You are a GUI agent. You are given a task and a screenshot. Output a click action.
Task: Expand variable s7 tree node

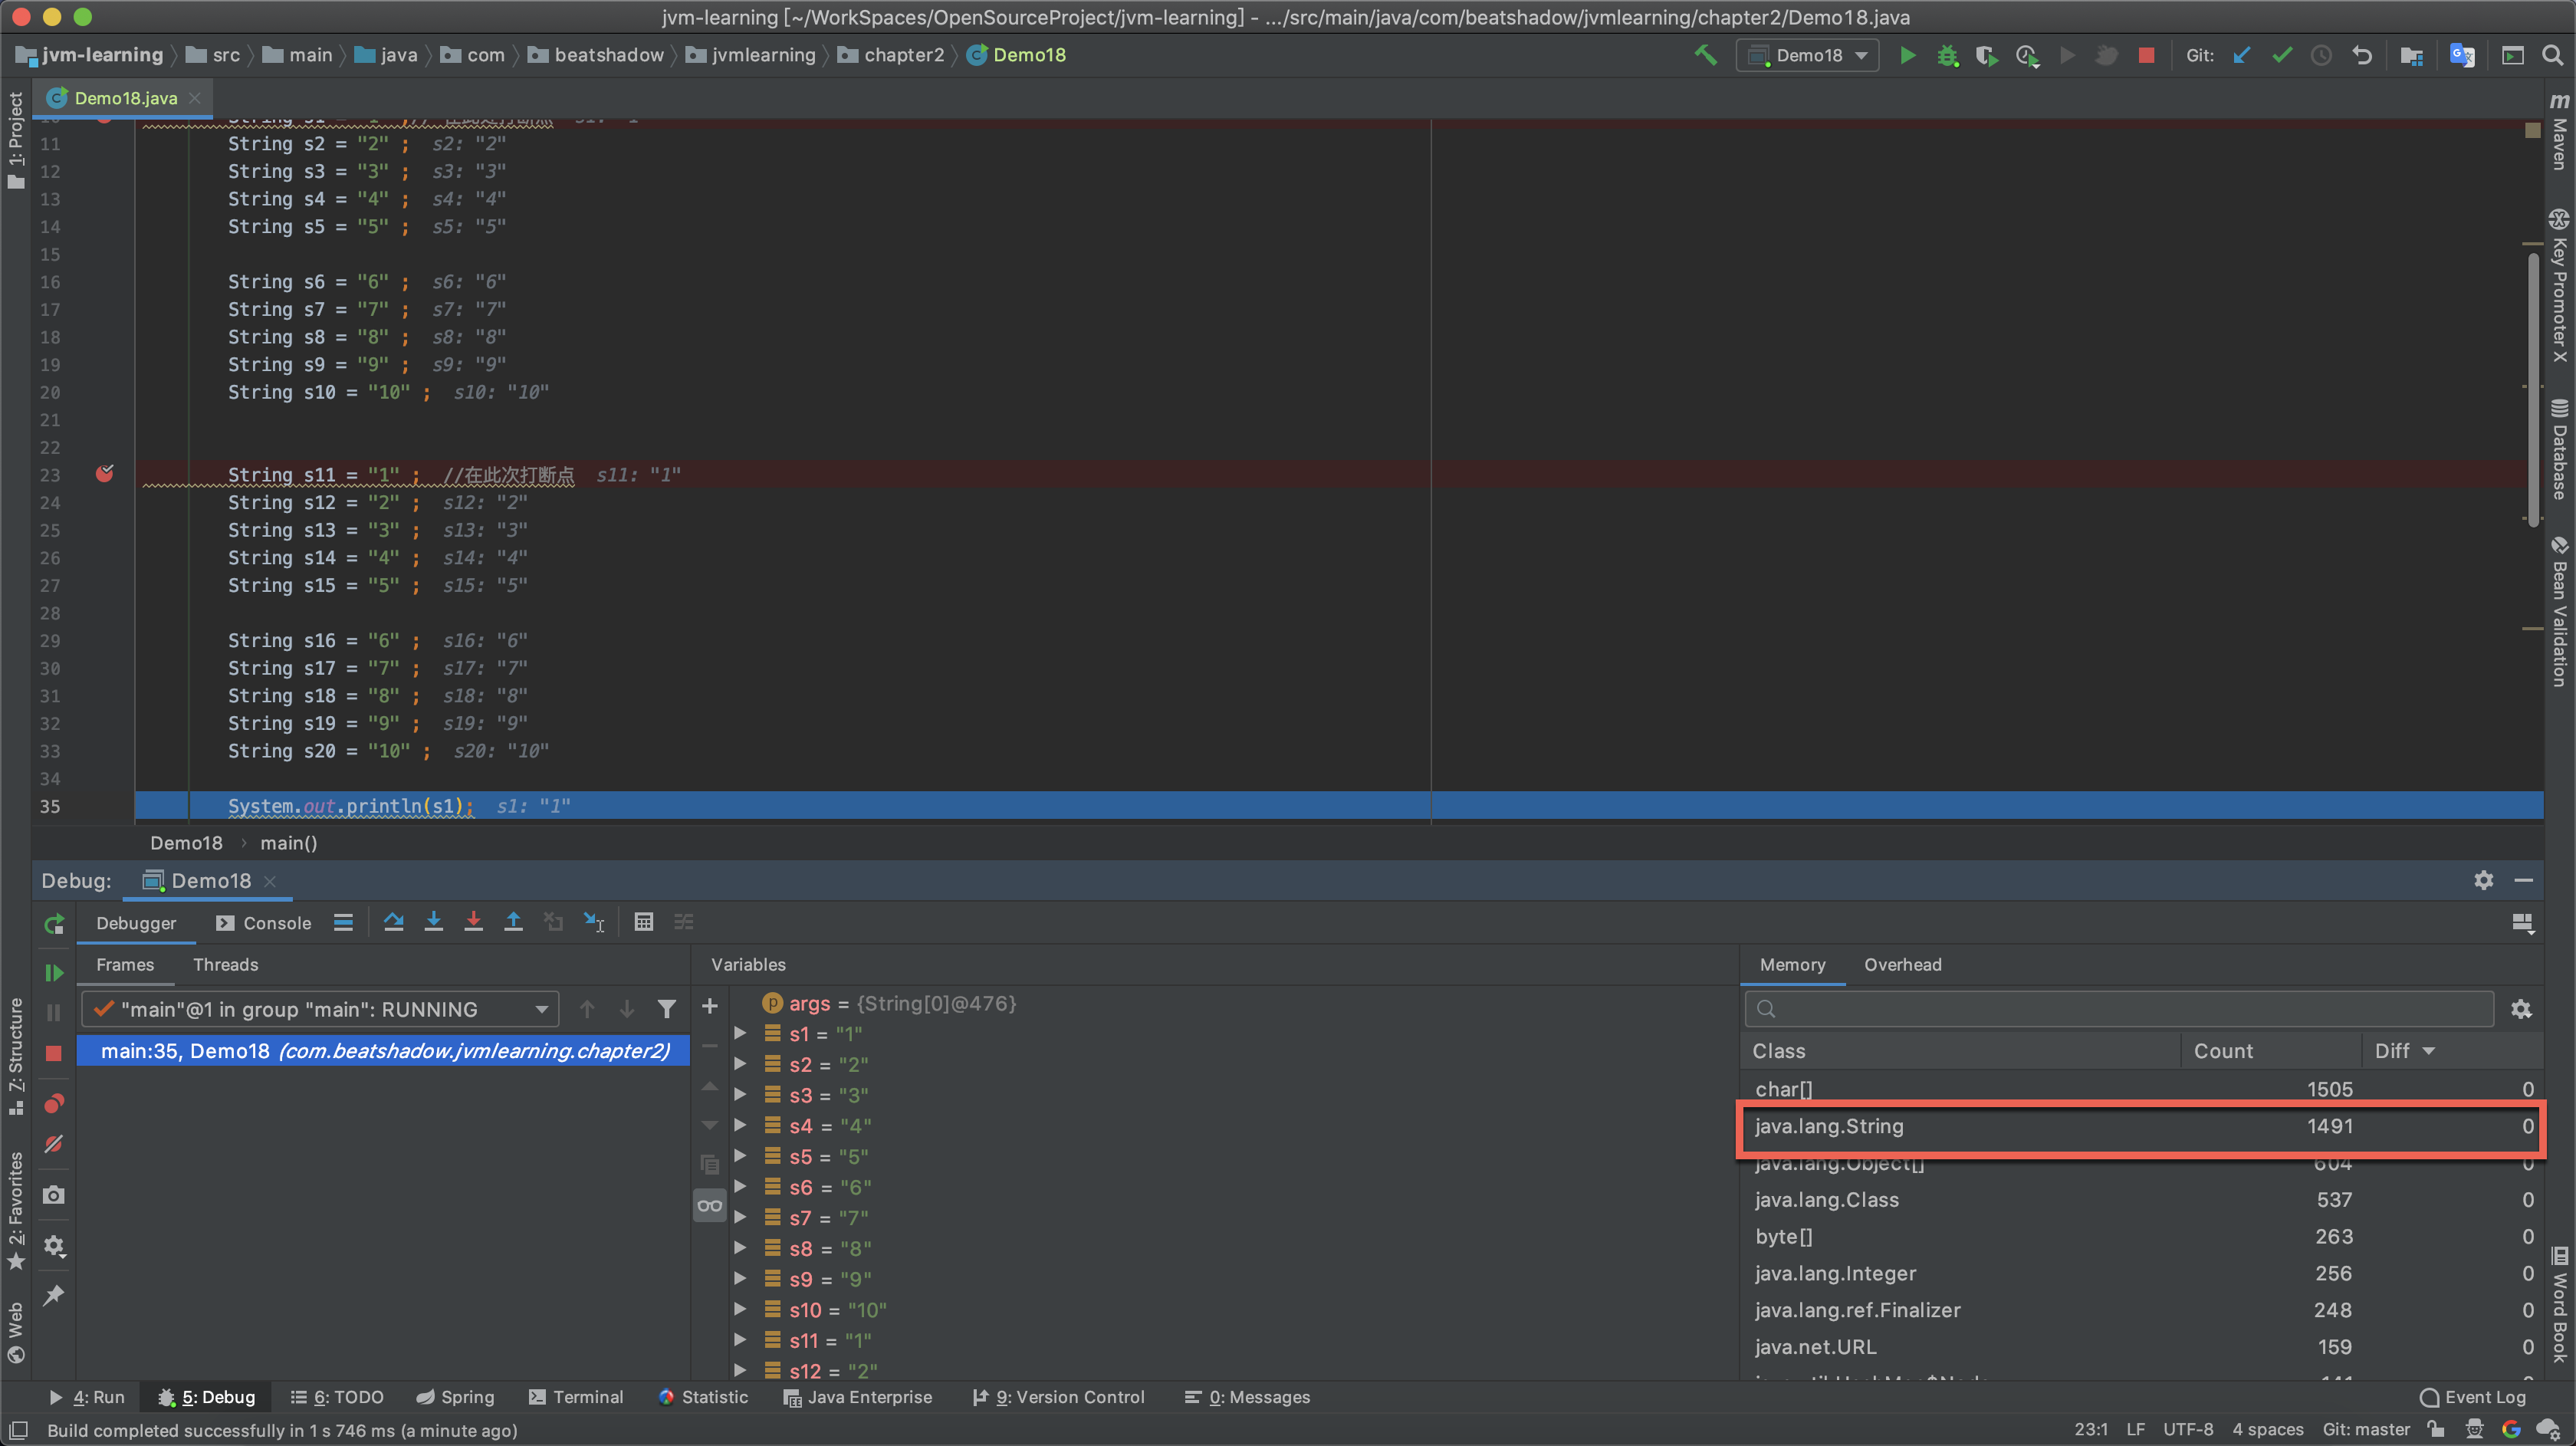(740, 1217)
